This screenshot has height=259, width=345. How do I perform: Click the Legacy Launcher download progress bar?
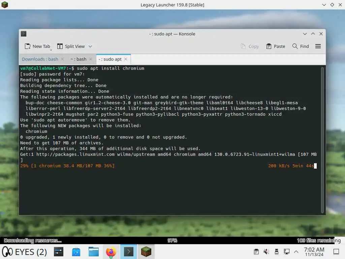click(172, 240)
